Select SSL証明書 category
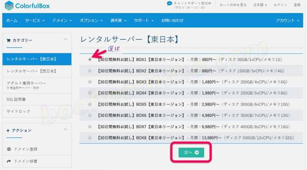307x170 pixels. pos(37,99)
